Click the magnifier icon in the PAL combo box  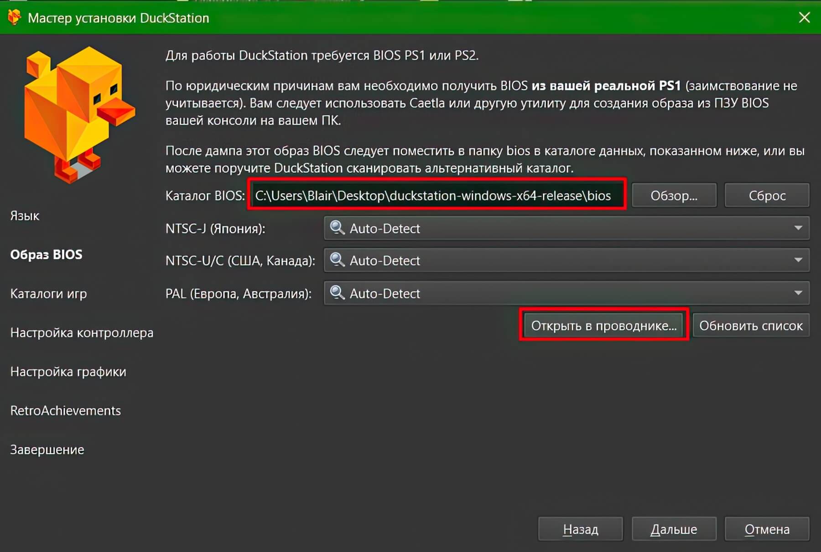click(337, 292)
